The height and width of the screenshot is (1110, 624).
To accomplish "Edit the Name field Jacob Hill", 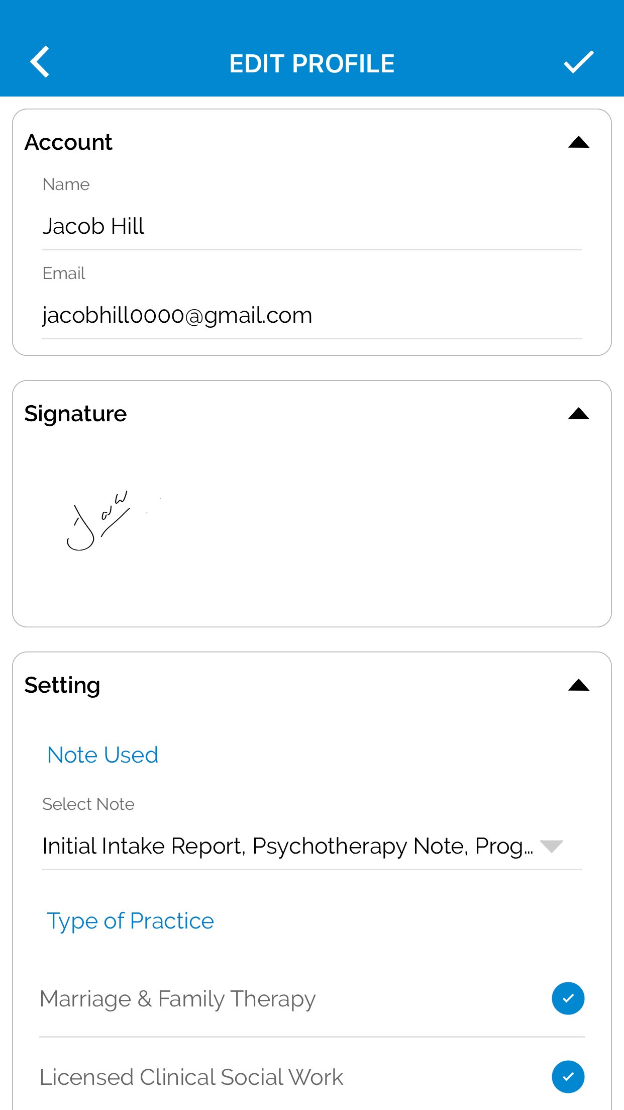I will click(x=311, y=227).
